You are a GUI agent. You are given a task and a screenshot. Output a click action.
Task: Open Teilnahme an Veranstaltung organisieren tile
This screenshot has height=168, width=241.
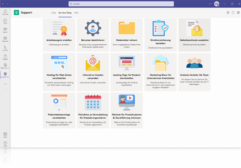click(x=93, y=110)
